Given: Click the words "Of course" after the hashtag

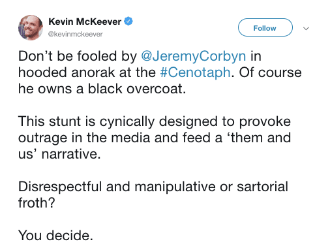Looking at the screenshot, I should 270,72.
